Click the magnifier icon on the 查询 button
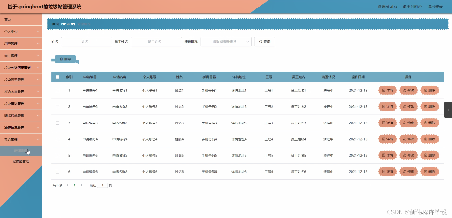452x218 pixels. pos(261,41)
